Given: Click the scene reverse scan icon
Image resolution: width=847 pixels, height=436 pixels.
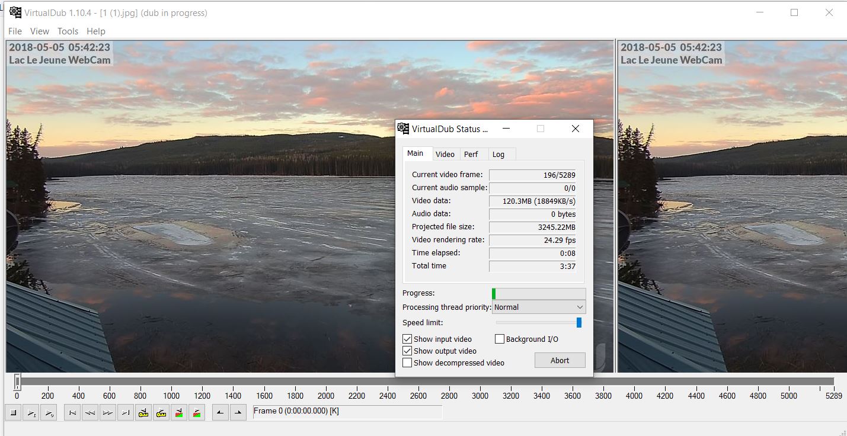Looking at the screenshot, I should [179, 413].
